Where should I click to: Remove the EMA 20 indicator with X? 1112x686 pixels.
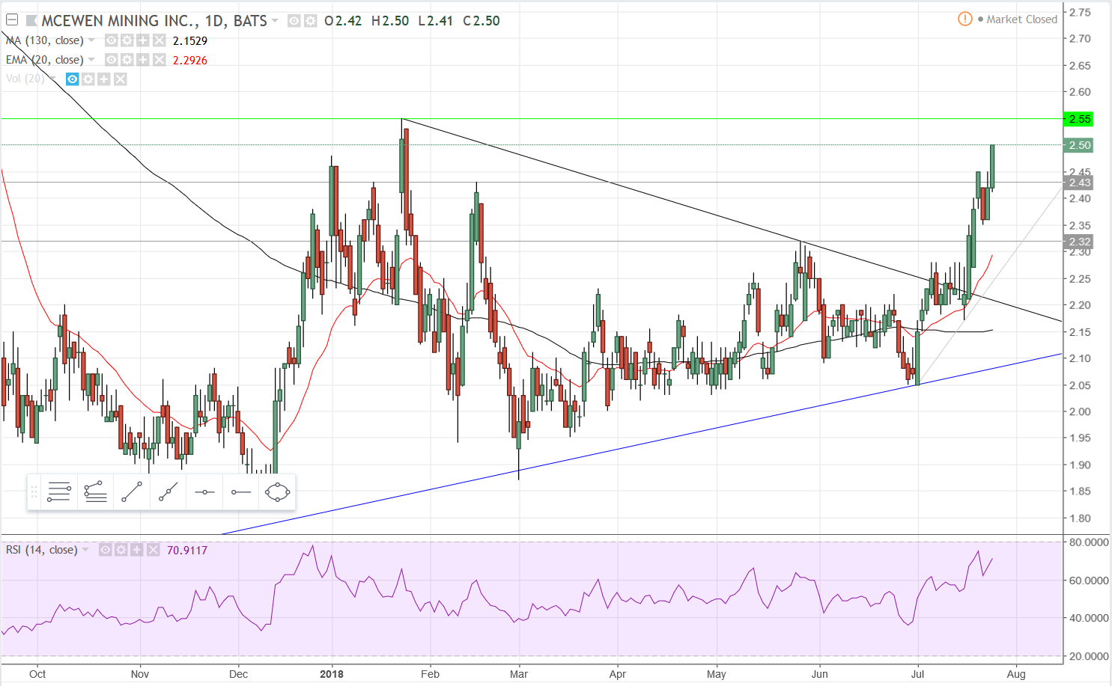click(159, 60)
